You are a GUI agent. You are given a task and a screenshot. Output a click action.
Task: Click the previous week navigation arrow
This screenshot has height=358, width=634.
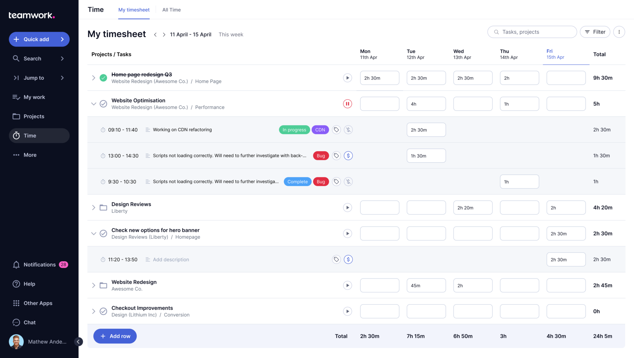point(156,34)
